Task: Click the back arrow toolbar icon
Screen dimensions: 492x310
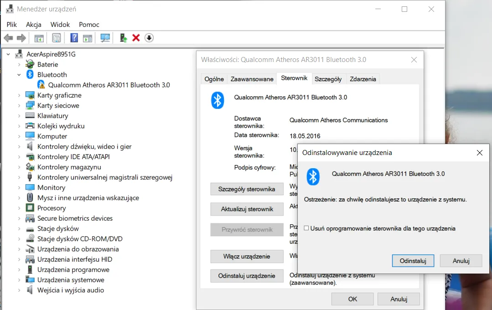Action: pos(8,38)
